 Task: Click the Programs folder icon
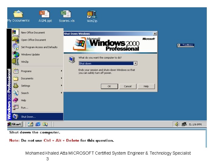(x=15, y=71)
